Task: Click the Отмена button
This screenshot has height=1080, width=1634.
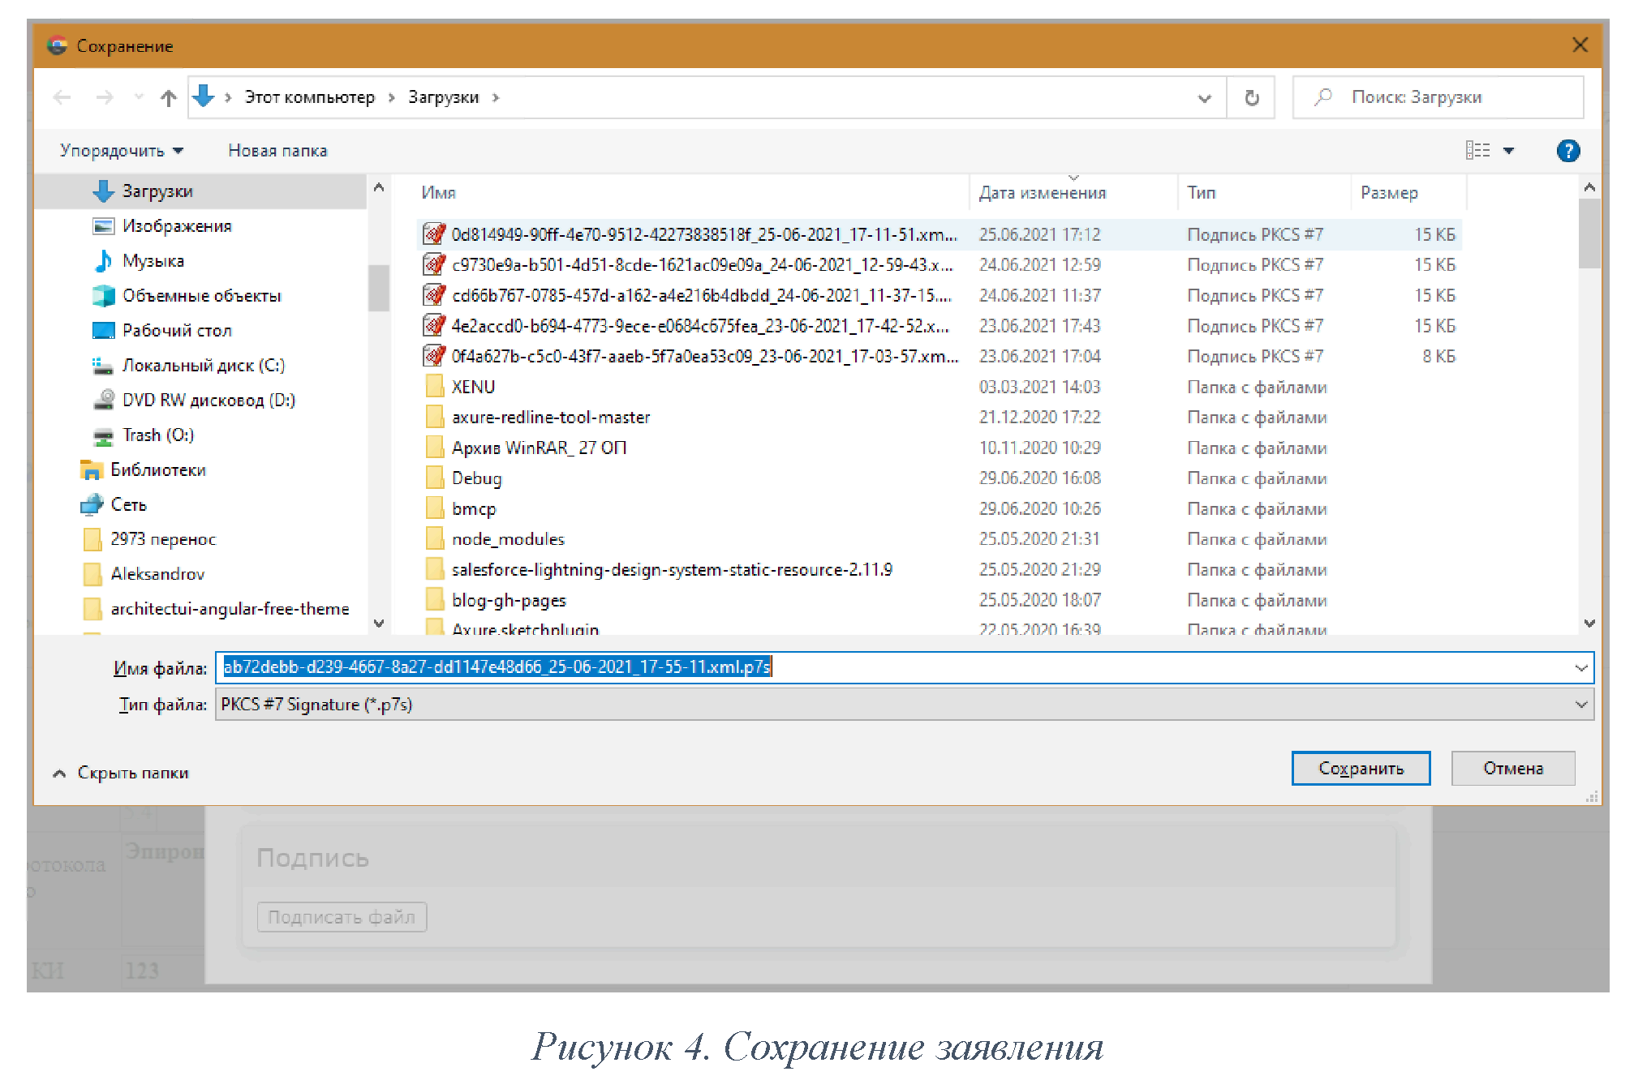Action: (1512, 769)
